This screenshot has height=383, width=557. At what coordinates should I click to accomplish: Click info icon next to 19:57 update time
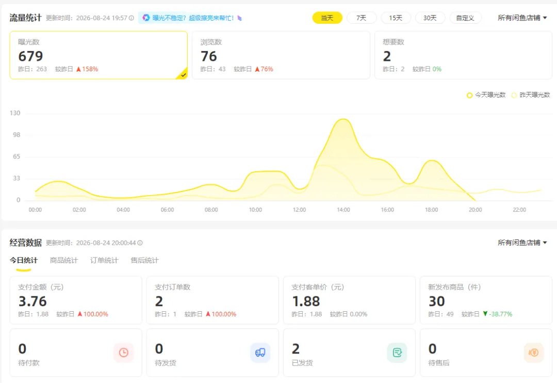coord(132,18)
